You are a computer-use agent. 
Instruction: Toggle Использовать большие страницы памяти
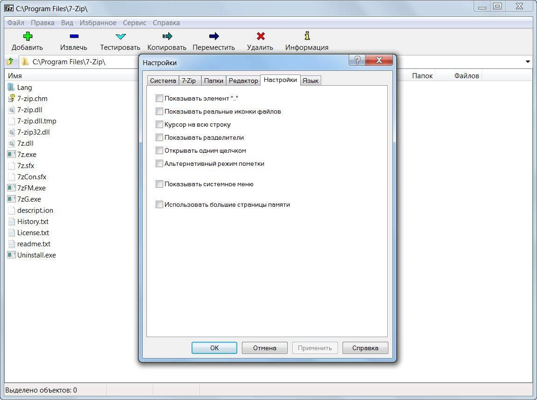click(159, 204)
